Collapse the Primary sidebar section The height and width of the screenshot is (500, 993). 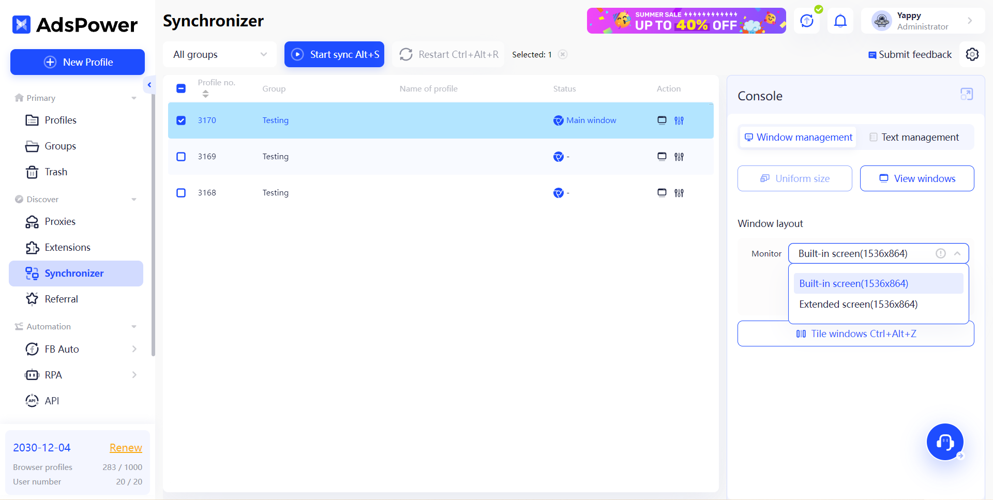pyautogui.click(x=134, y=98)
